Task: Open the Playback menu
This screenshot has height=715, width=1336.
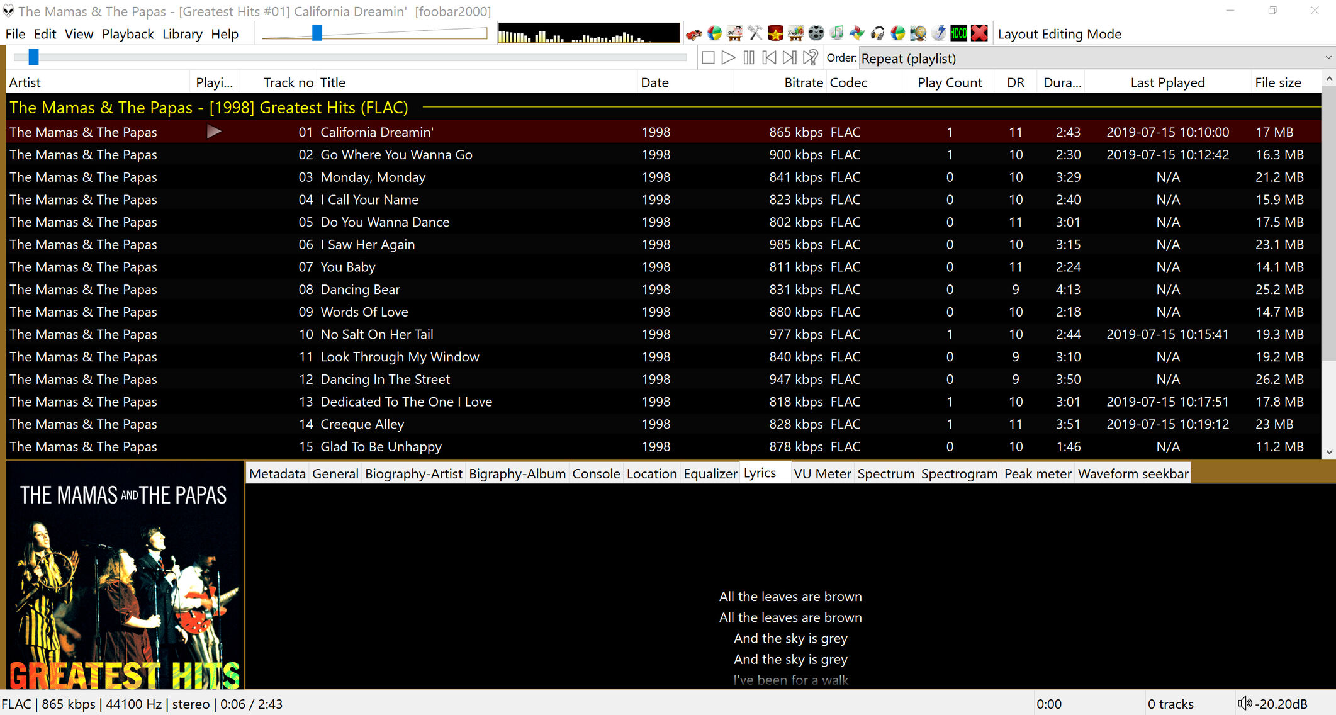Action: (x=128, y=34)
